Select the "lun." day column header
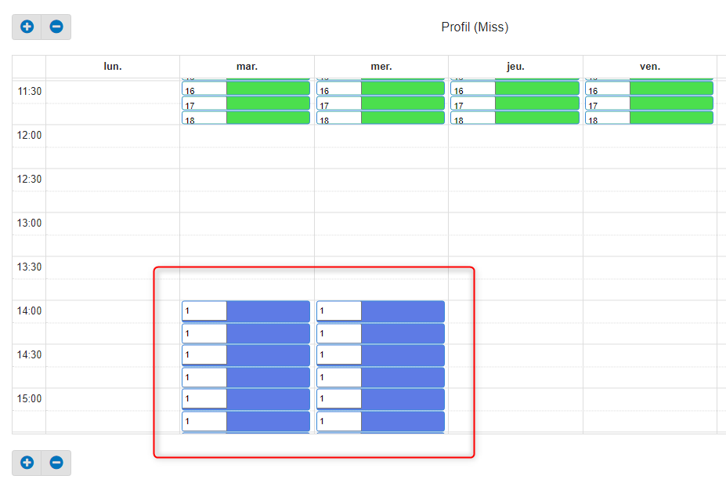726x483 pixels. tap(113, 67)
